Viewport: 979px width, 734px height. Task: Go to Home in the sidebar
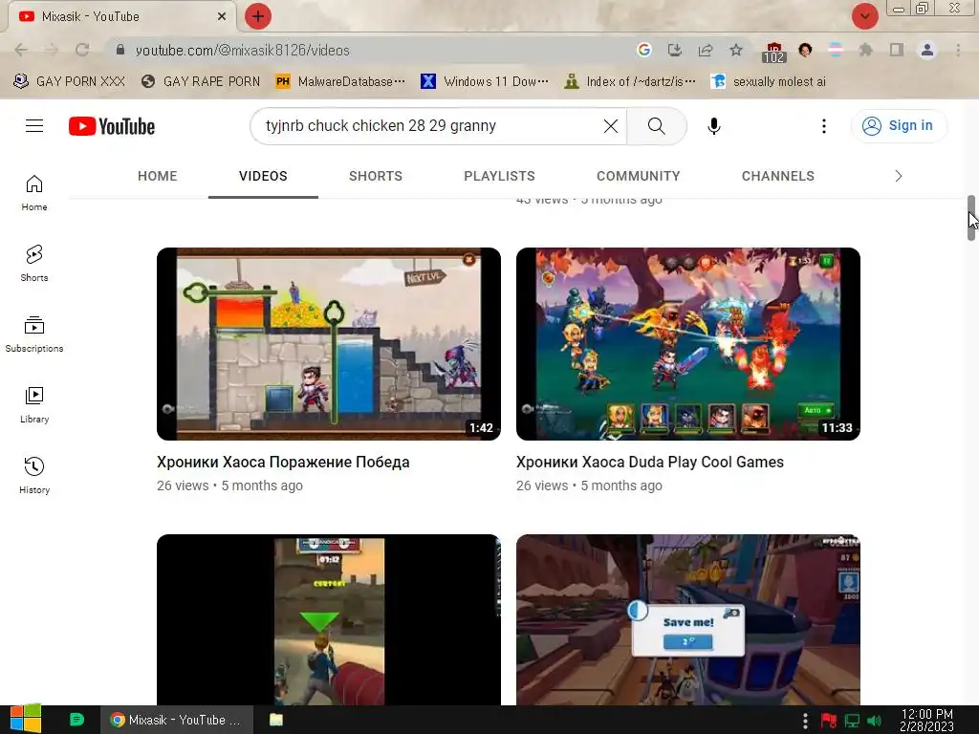[34, 193]
